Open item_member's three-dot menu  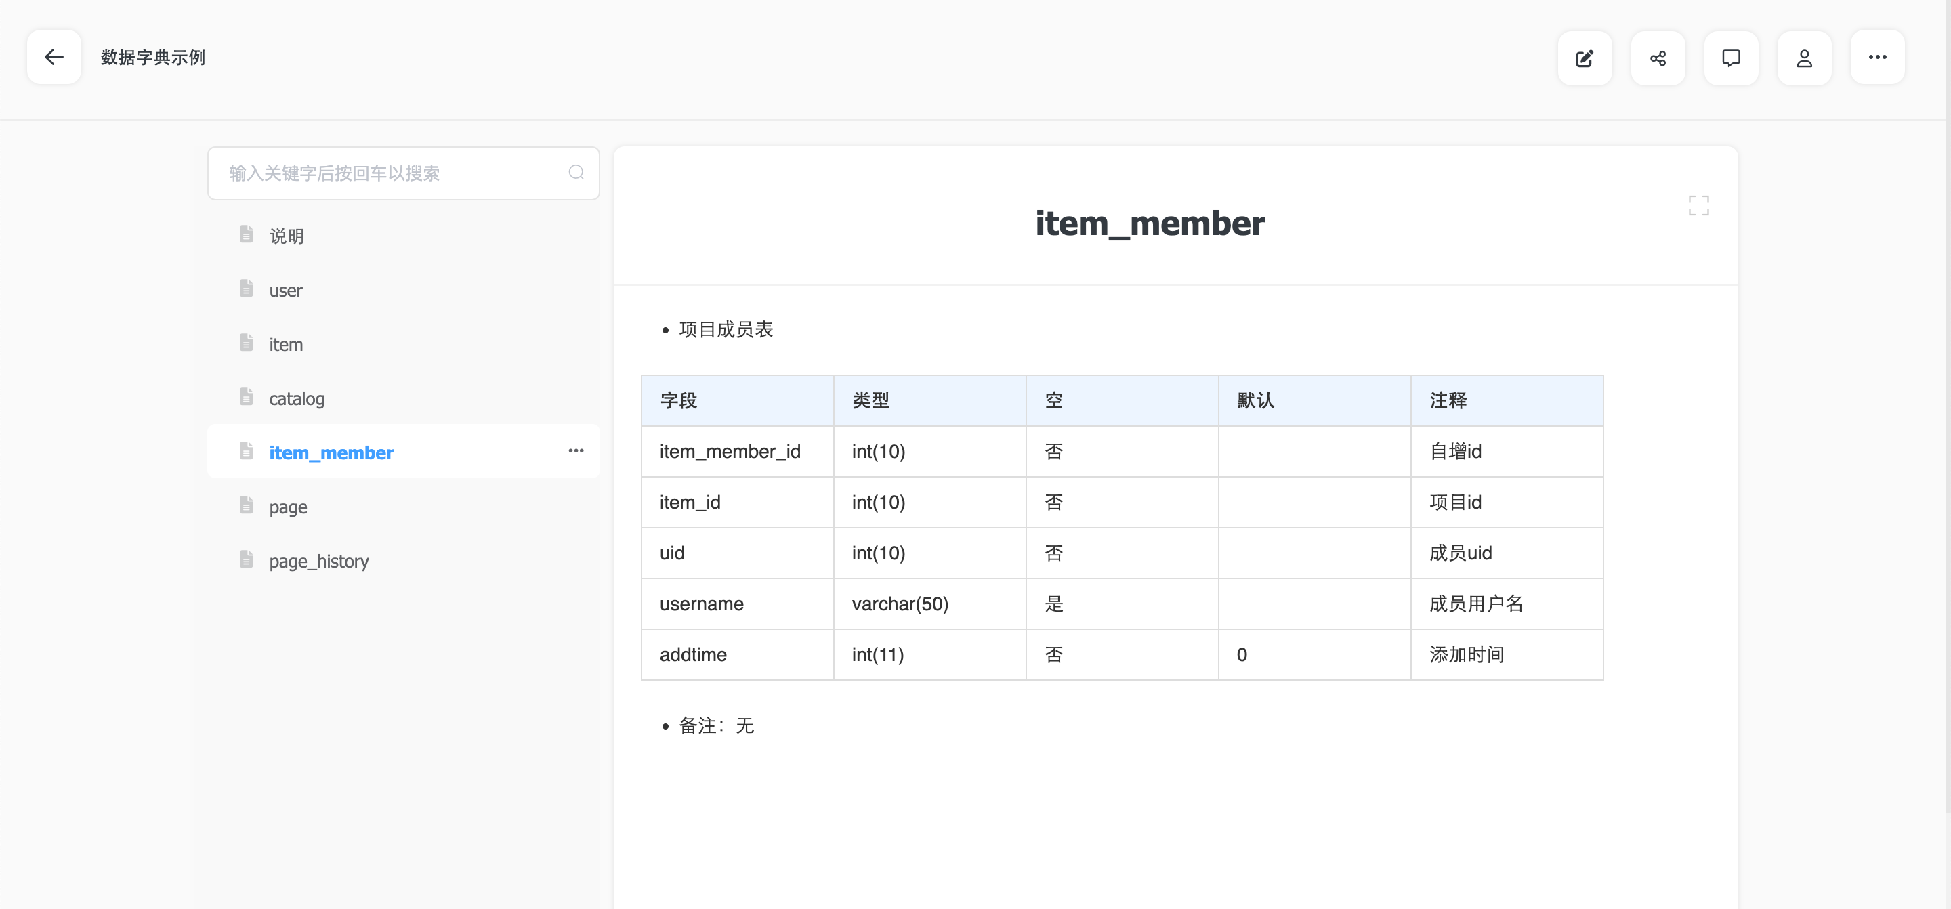point(576,450)
